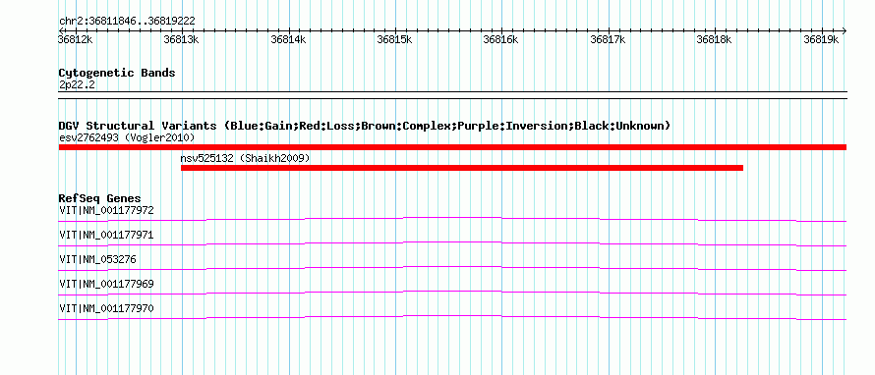Select the VIT|NM_001177972 transcript label
Viewport: 875px width, 375px height.
click(106, 211)
